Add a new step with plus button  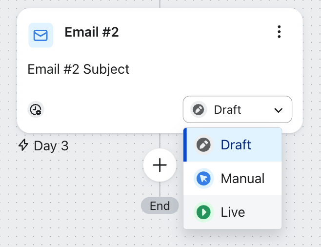(x=160, y=165)
